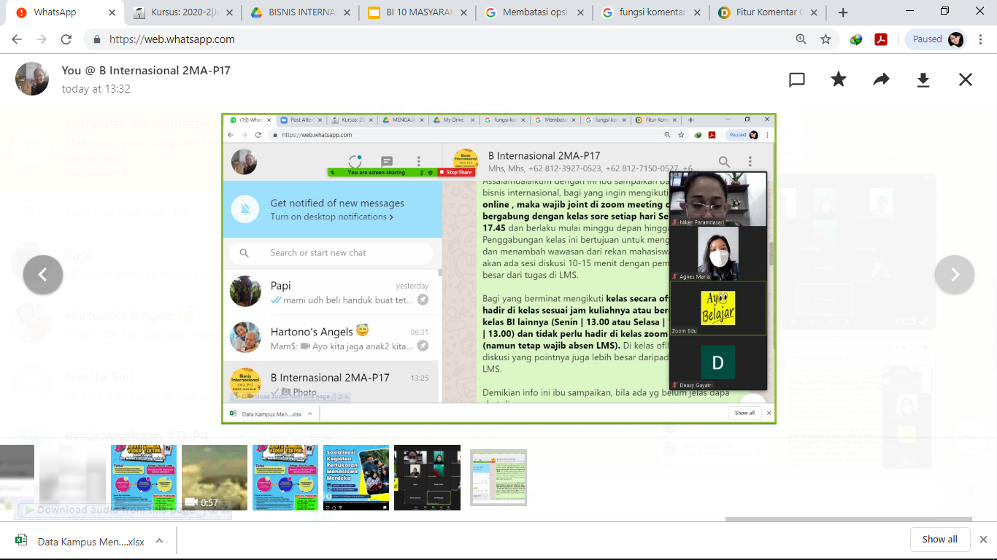Click the sender avatar in viewer header
This screenshot has width=997, height=560.
[32, 79]
